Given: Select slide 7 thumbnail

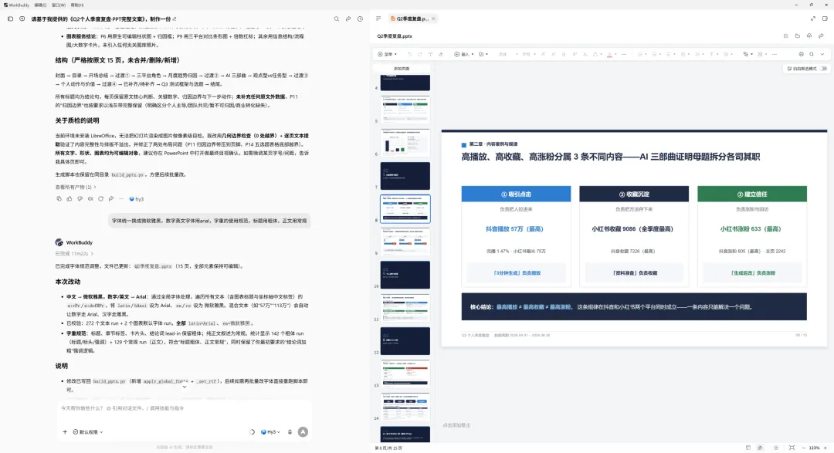Looking at the screenshot, I should (405, 176).
